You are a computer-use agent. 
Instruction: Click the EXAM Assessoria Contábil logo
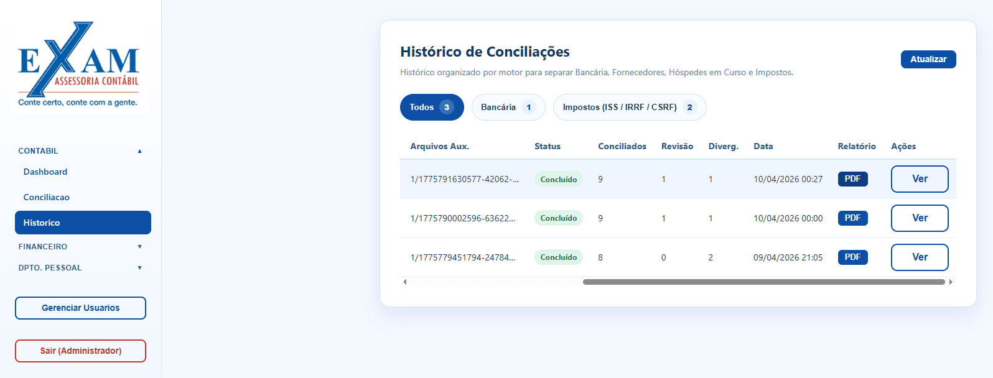tap(79, 65)
